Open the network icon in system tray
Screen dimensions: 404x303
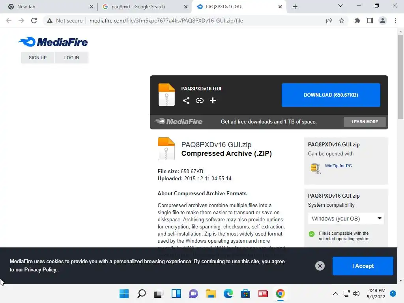(x=346, y=294)
